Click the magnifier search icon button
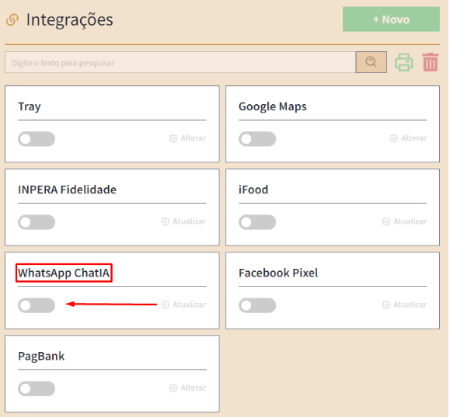450x418 pixels. tap(371, 62)
